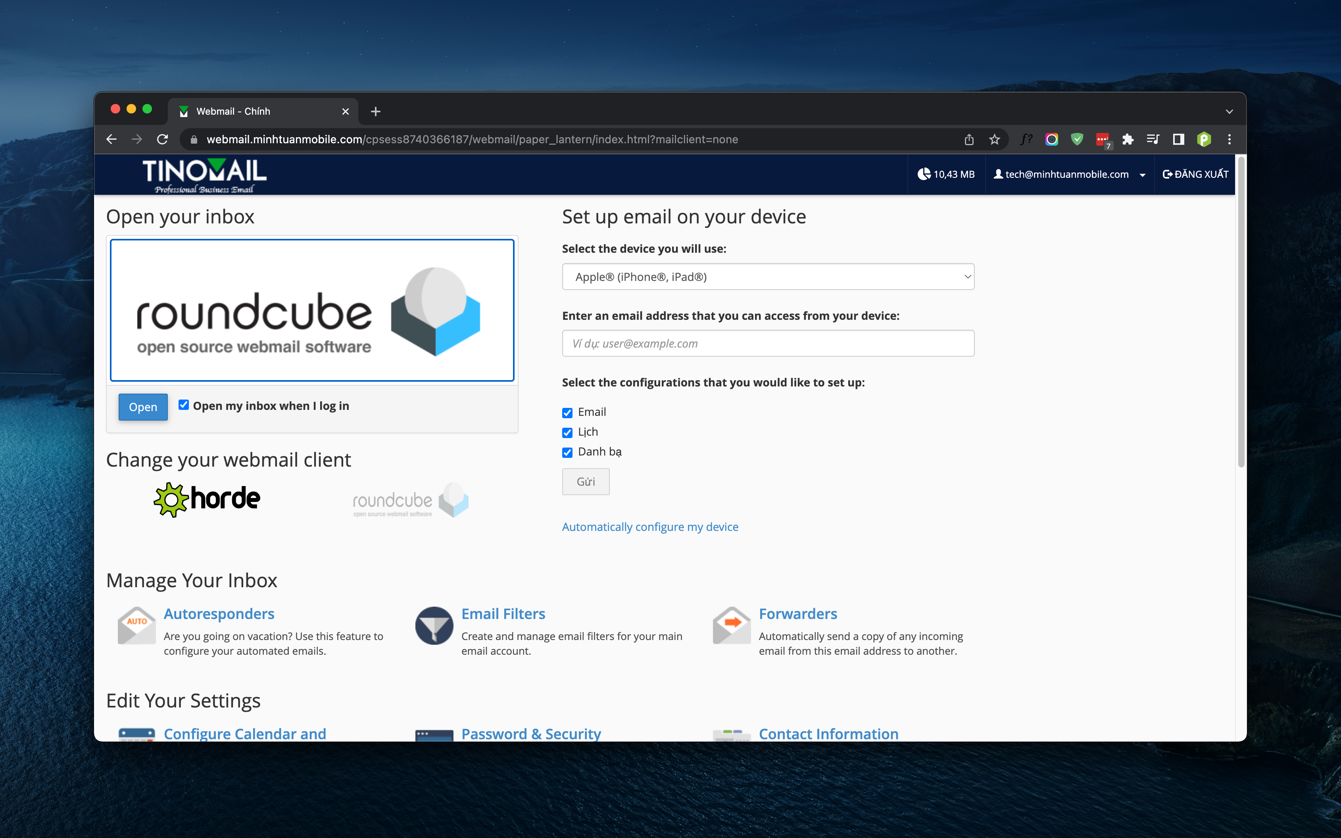Uncheck the Lịch configuration checkbox
The width and height of the screenshot is (1341, 838).
click(x=567, y=433)
